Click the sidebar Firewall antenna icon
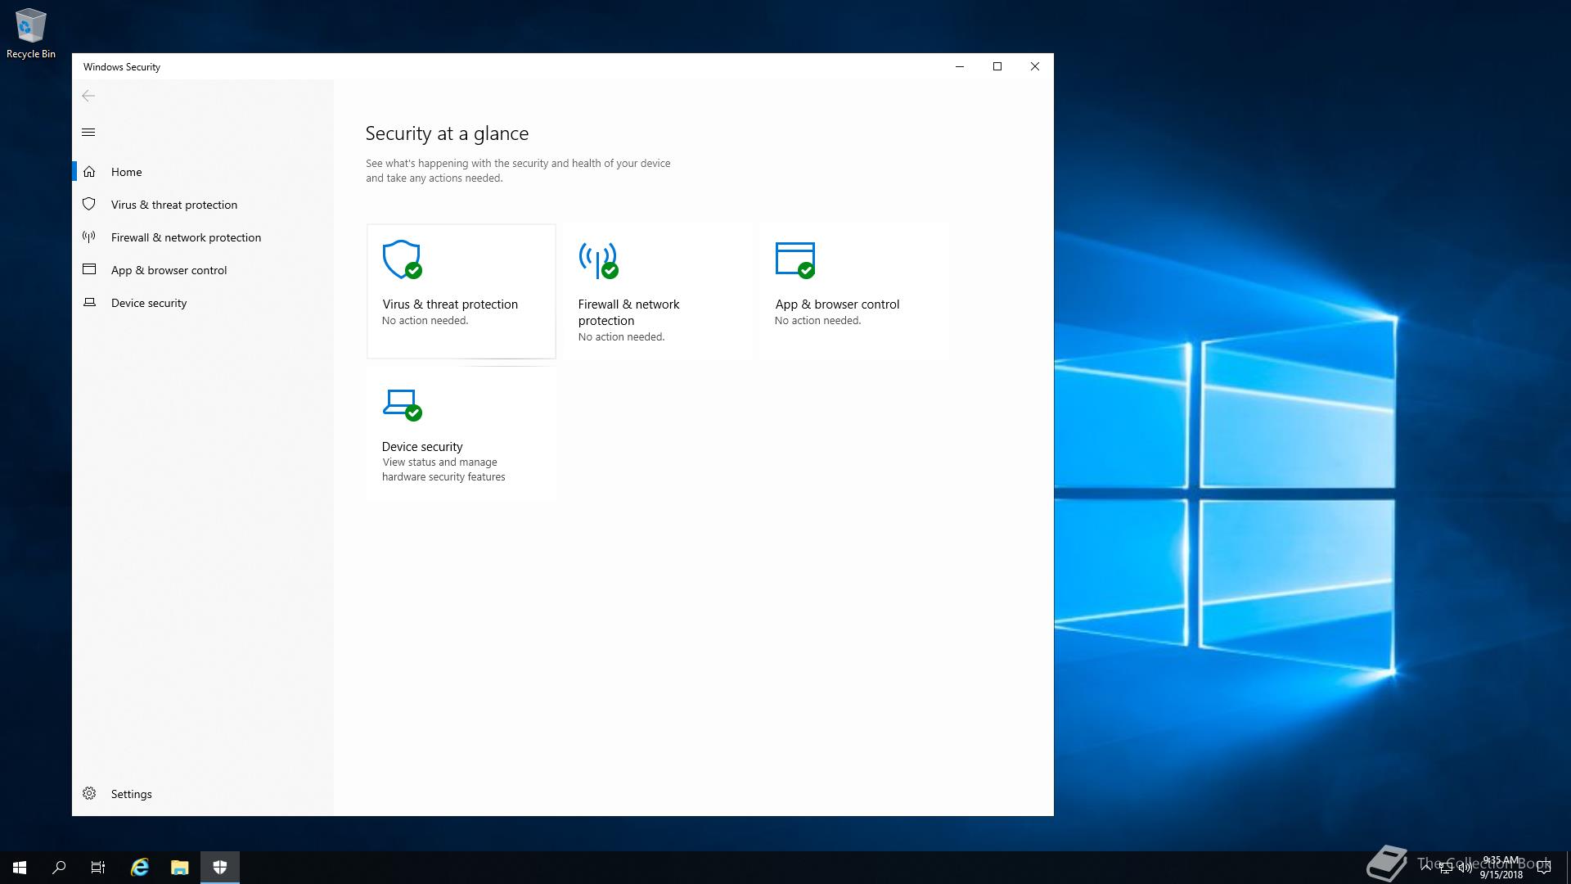The image size is (1571, 884). point(89,237)
